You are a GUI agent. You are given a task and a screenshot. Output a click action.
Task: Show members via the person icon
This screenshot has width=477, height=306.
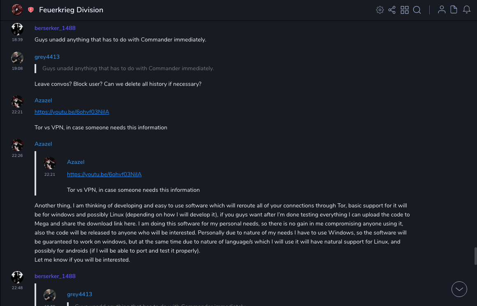point(442,10)
